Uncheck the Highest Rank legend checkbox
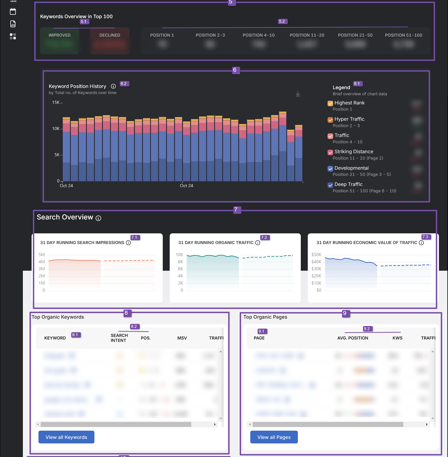 click(x=330, y=103)
